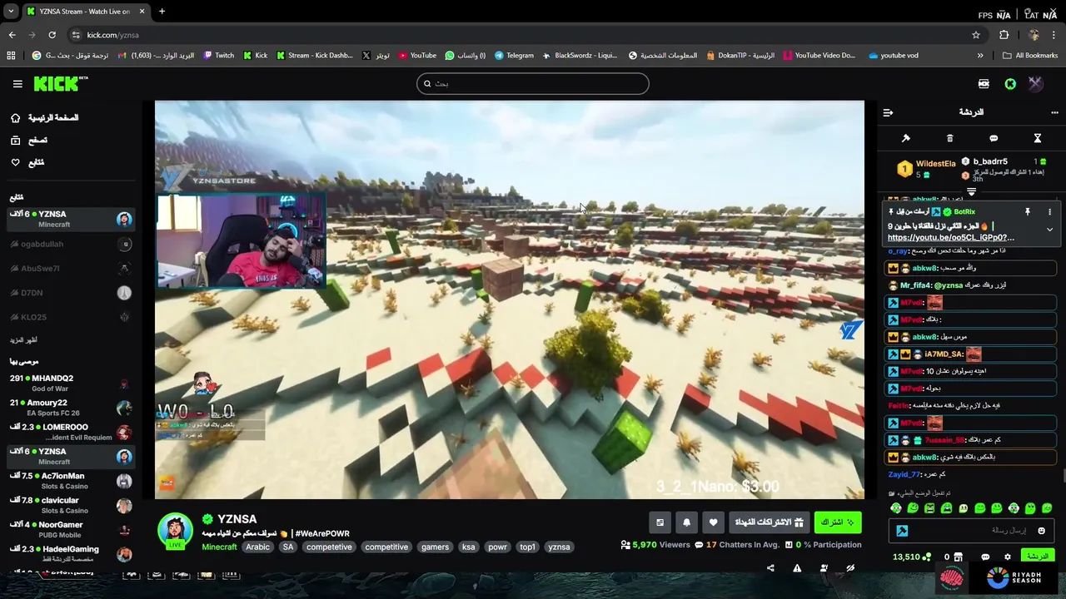Click the show more link in following list
Image resolution: width=1066 pixels, height=599 pixels.
coord(23,340)
